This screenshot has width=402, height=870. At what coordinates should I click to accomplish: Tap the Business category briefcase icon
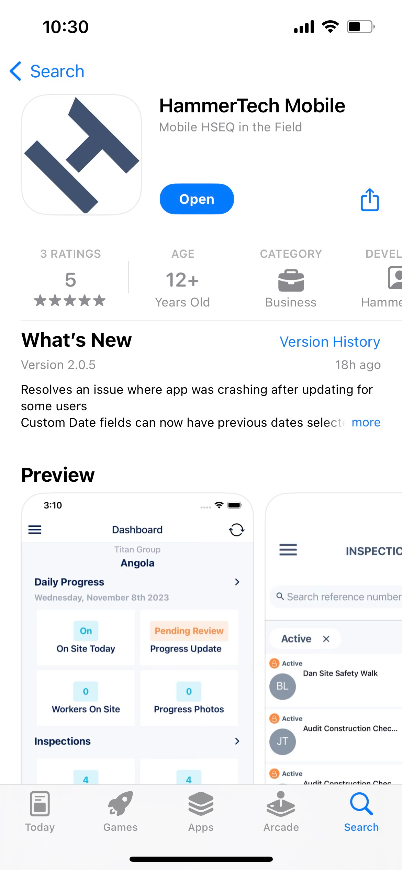291,280
